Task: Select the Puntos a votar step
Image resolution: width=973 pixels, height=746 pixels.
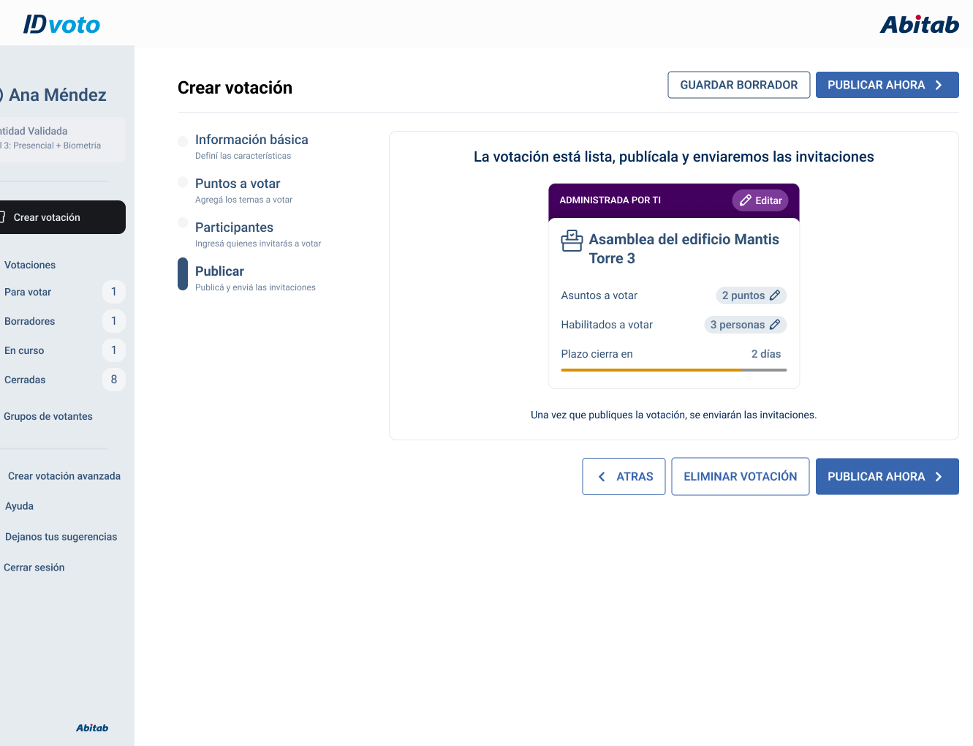Action: pyautogui.click(x=238, y=184)
